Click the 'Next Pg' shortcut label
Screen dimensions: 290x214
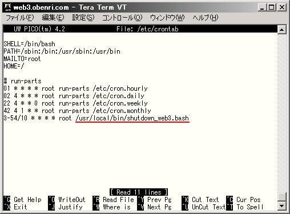[159, 207]
